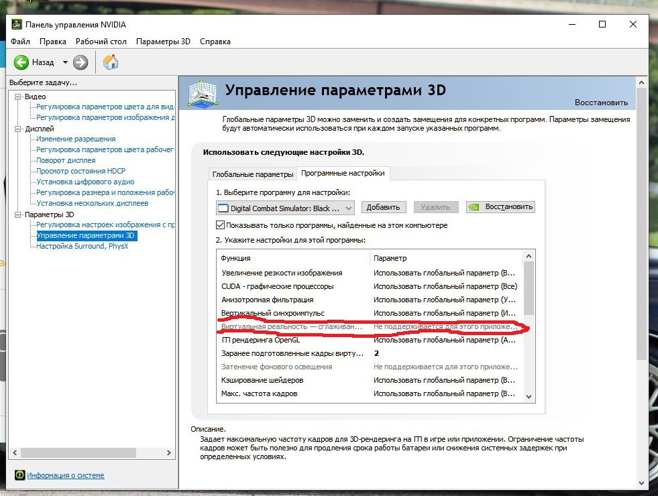Toggle show only programs found checkbox
Screen dimensions: 658x496
tap(220, 225)
